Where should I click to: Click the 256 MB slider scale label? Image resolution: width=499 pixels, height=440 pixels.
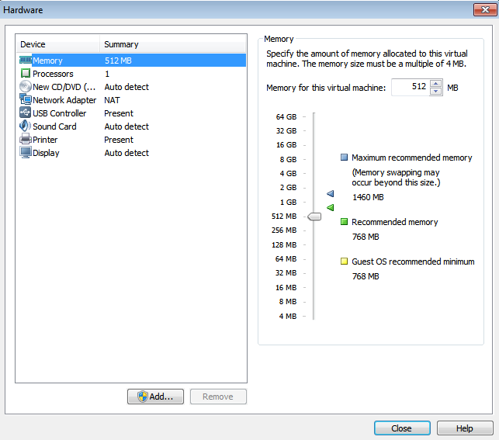(x=284, y=230)
